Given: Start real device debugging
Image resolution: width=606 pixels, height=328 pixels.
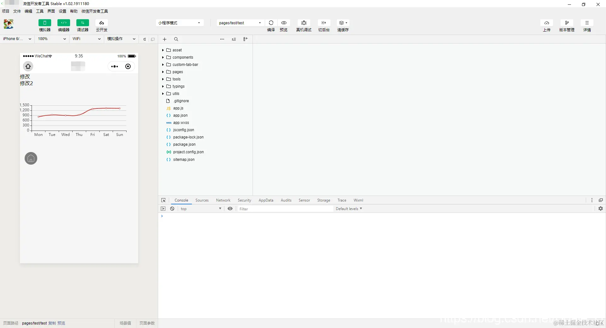Looking at the screenshot, I should [304, 23].
